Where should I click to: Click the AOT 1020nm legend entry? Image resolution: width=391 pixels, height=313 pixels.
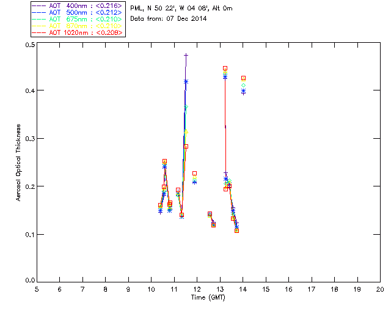point(78,32)
